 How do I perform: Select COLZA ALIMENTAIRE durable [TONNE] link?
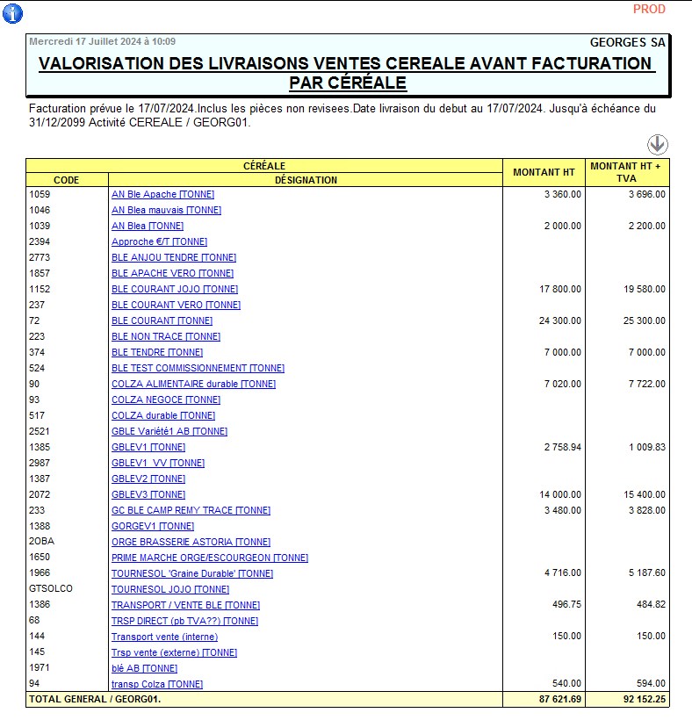(x=193, y=384)
